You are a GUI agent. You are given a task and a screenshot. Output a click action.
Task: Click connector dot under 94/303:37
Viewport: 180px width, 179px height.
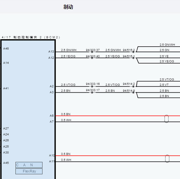92,52
